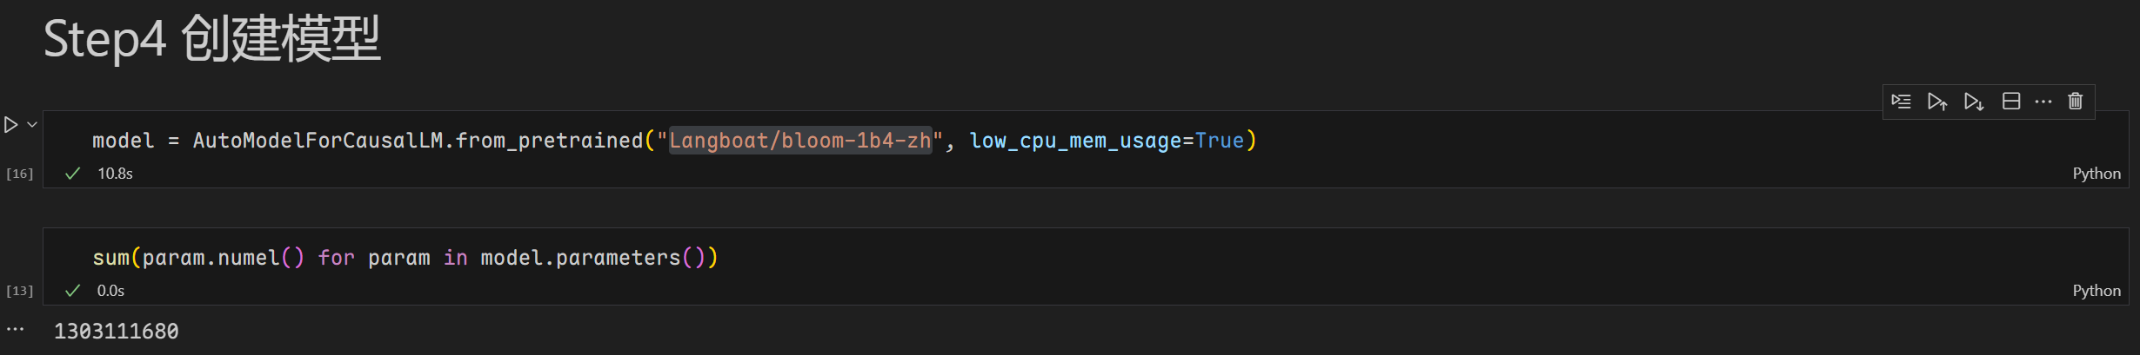Screen dimensions: 2140x355
Task: Open the run options dropdown chevron
Action: tap(32, 125)
